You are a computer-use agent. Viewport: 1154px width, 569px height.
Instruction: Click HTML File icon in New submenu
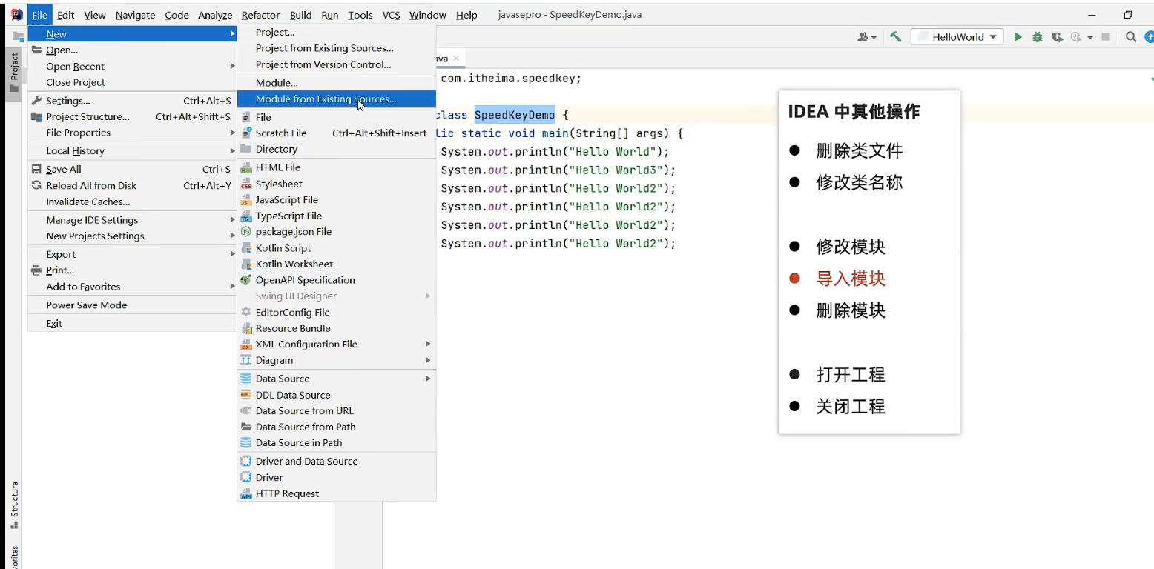pos(245,167)
